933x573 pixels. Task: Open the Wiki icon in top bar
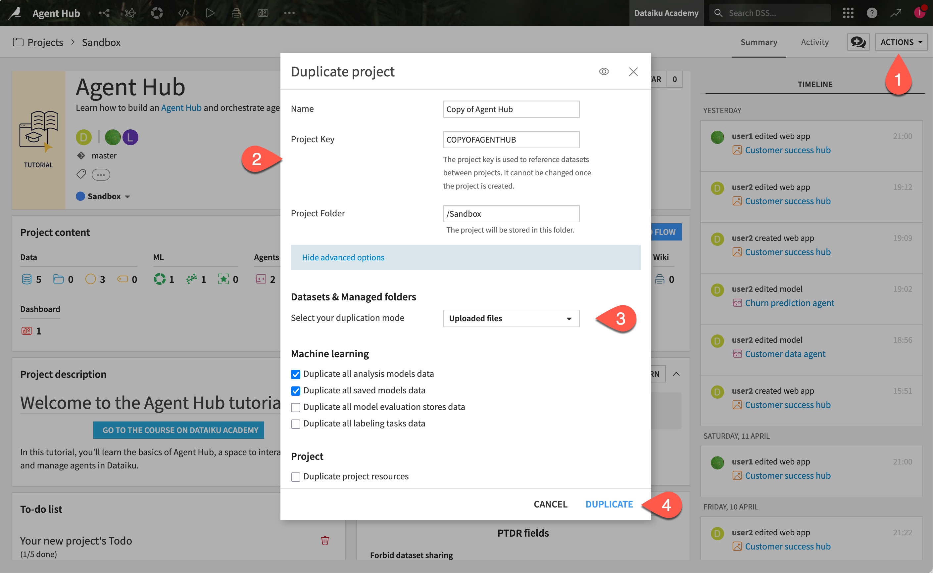click(x=236, y=13)
